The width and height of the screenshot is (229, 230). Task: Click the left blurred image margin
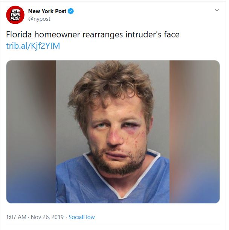coord(31,132)
